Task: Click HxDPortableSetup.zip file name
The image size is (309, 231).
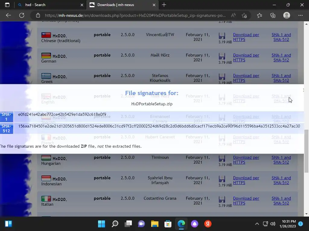Action: tap(152, 104)
